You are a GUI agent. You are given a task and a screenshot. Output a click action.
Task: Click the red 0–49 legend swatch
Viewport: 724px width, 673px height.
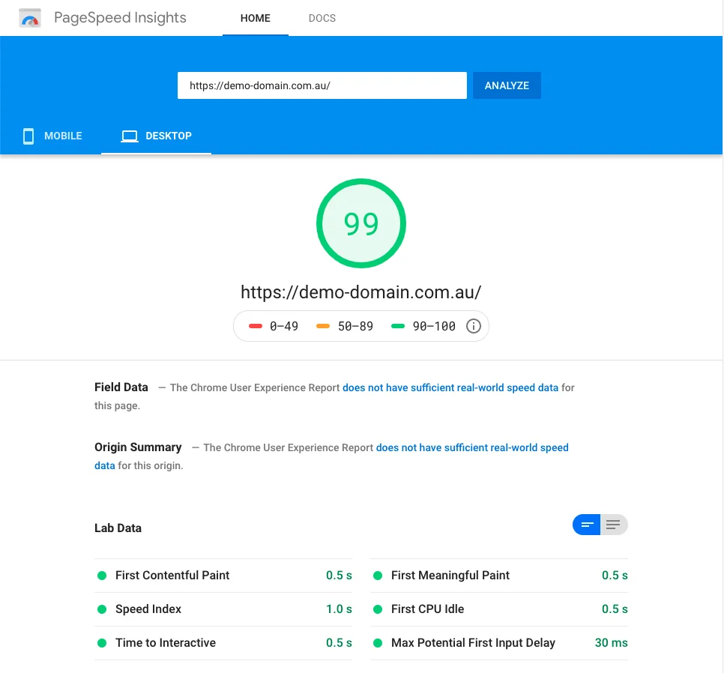click(255, 327)
